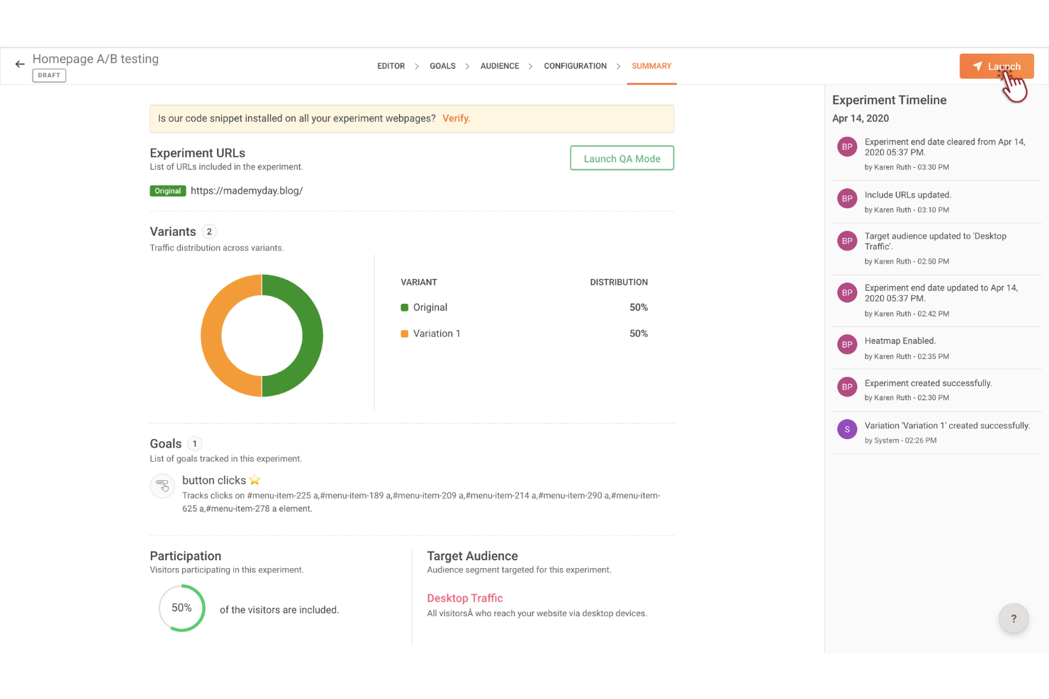Click the mademyday.blog experiment URL

pyautogui.click(x=247, y=191)
